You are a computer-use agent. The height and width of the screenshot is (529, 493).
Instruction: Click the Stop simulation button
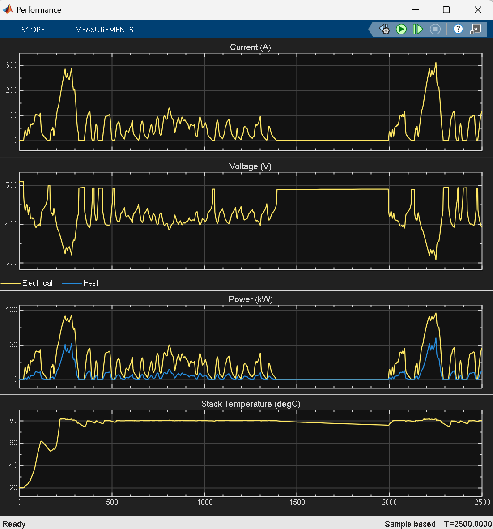click(435, 30)
